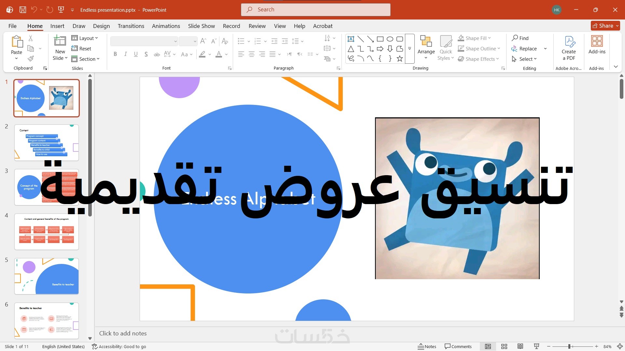This screenshot has width=625, height=351.
Task: Switch to the Insert tab
Action: 57,26
